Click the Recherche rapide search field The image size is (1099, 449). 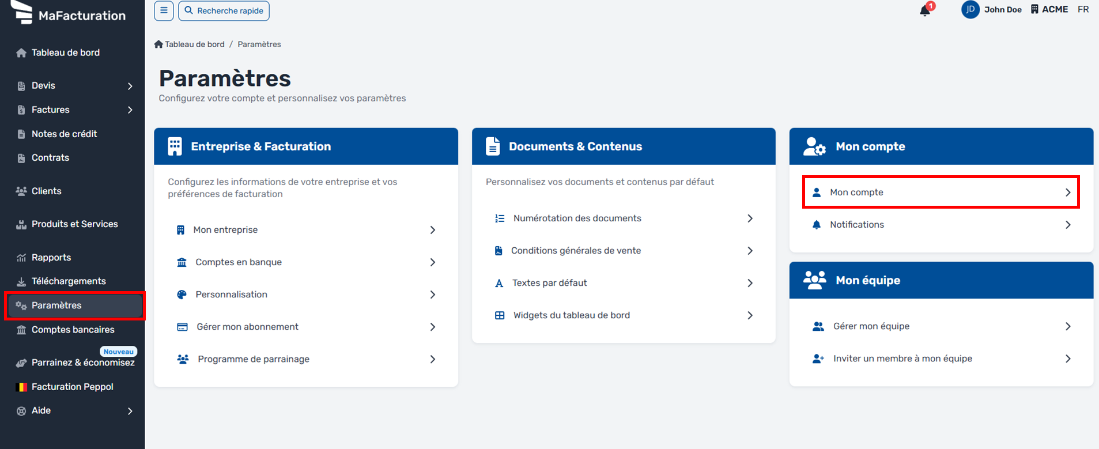[x=224, y=10]
